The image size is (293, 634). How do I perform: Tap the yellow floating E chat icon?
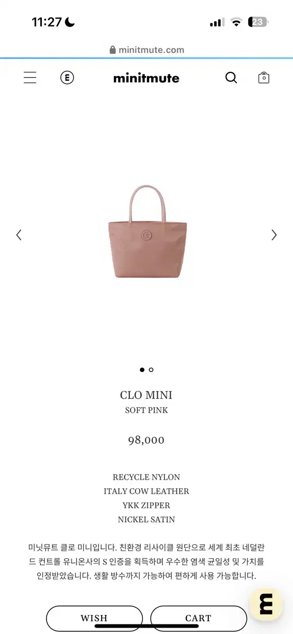tap(266, 604)
